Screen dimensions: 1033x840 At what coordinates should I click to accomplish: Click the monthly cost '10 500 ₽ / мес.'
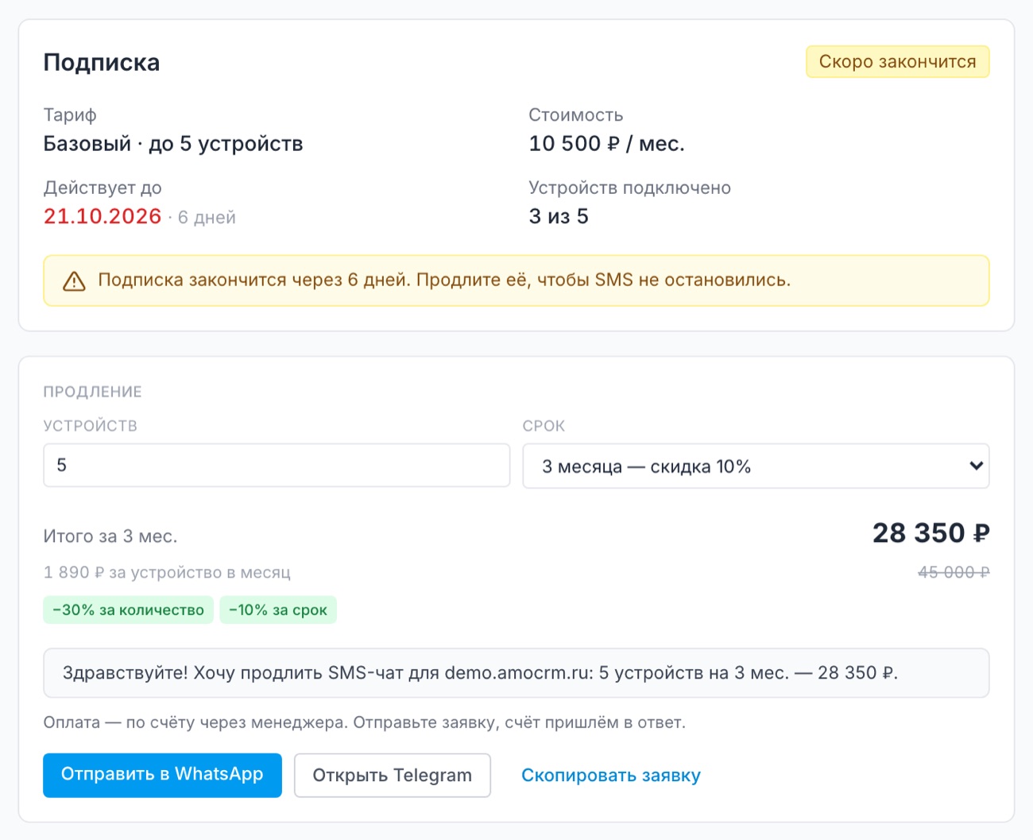[607, 144]
